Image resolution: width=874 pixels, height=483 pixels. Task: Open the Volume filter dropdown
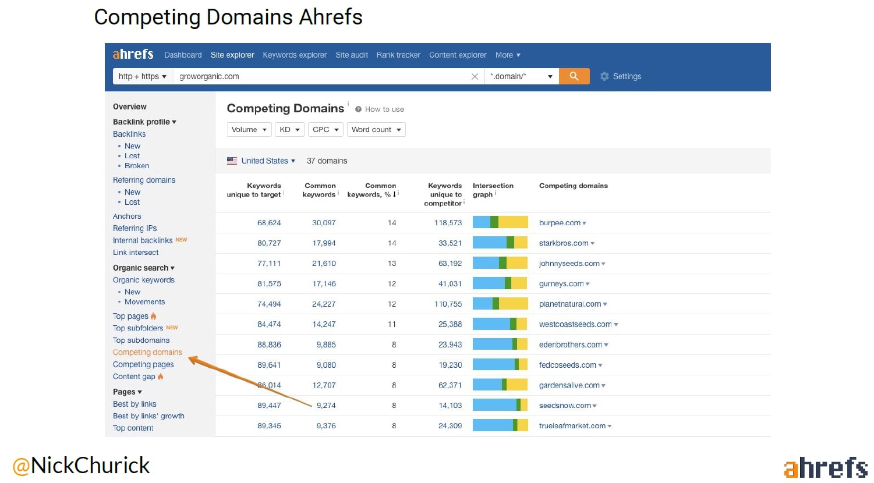click(x=249, y=130)
